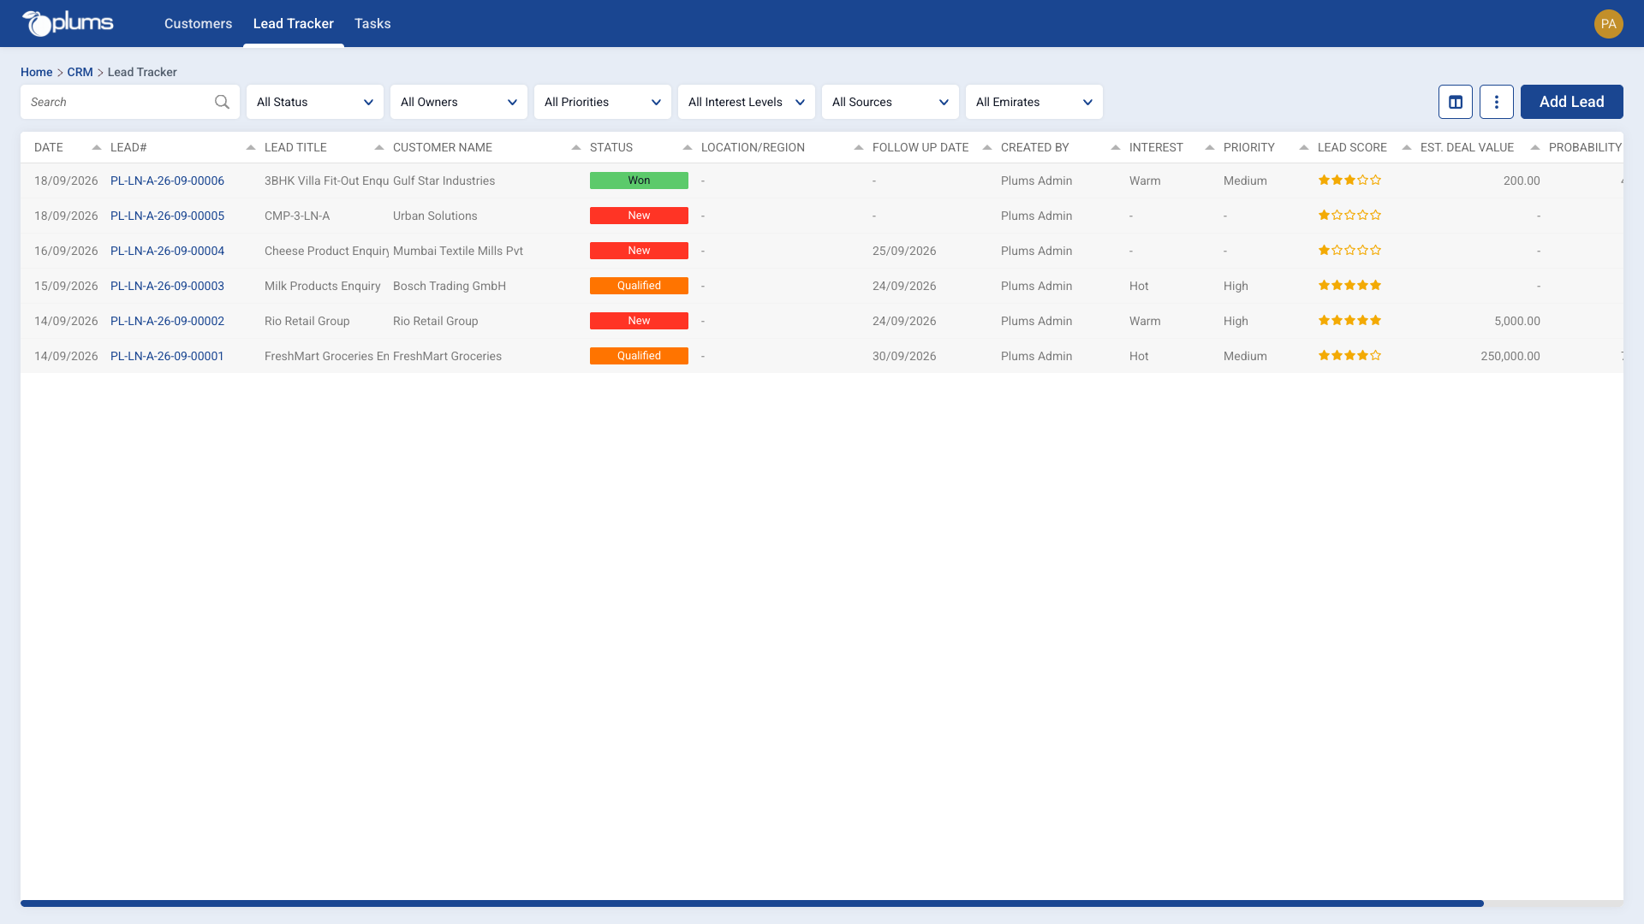Sort by the CUSTOMER NAME column arrow
Viewport: 1644px width, 924px height.
tap(576, 147)
